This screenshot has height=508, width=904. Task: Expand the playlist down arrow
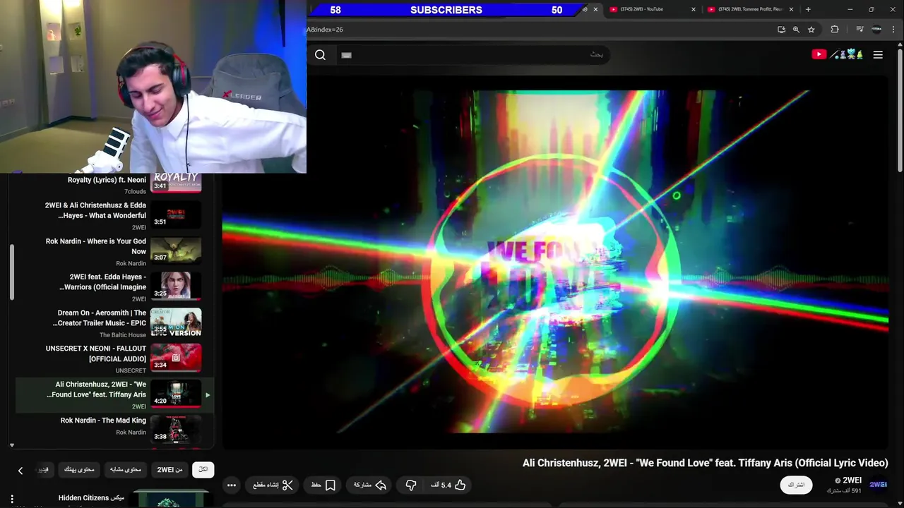coord(11,445)
